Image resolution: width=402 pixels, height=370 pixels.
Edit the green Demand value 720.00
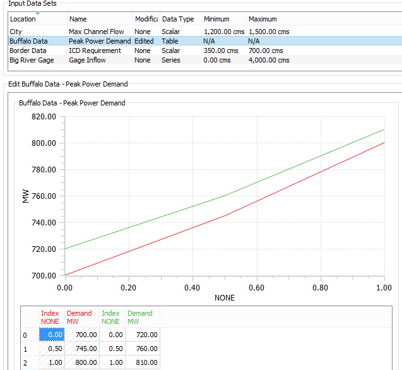click(143, 335)
